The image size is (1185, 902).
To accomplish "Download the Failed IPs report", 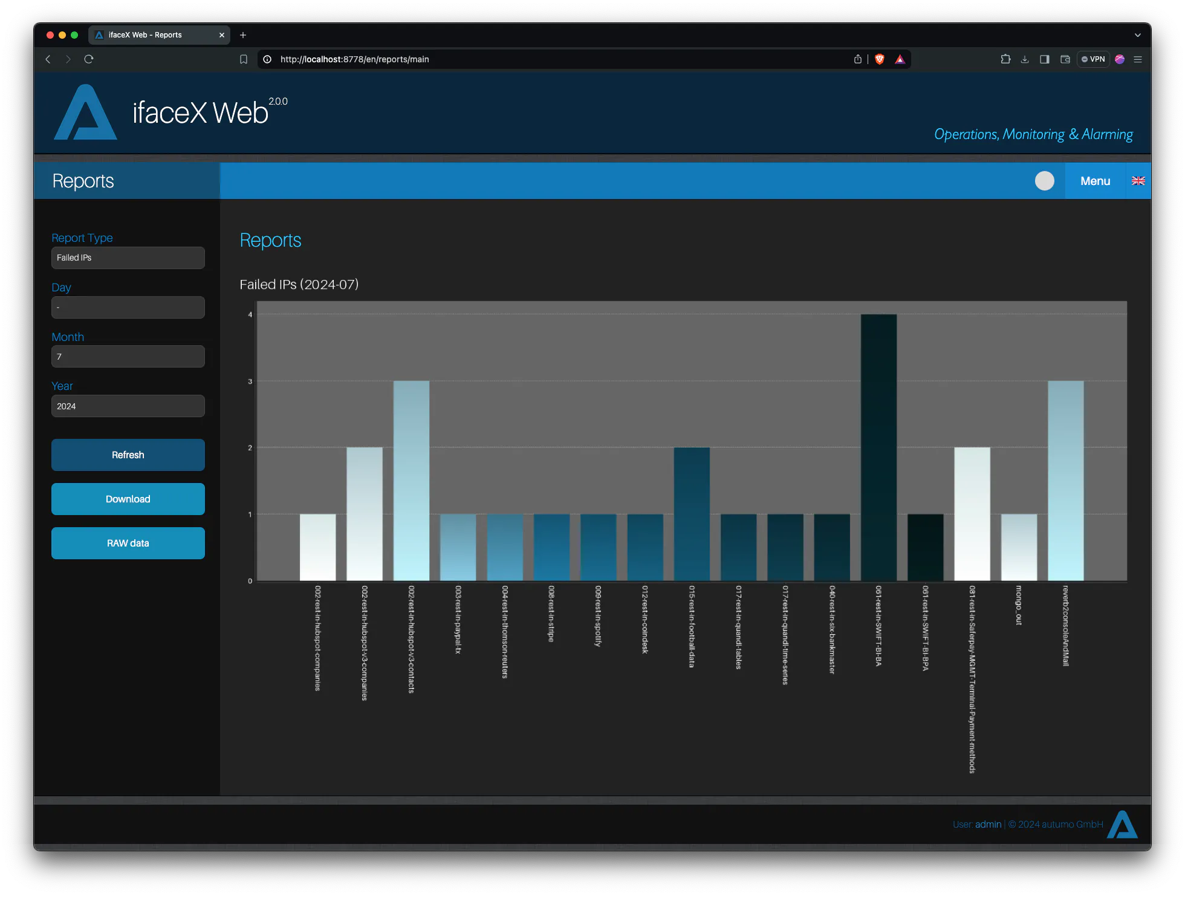I will click(128, 499).
